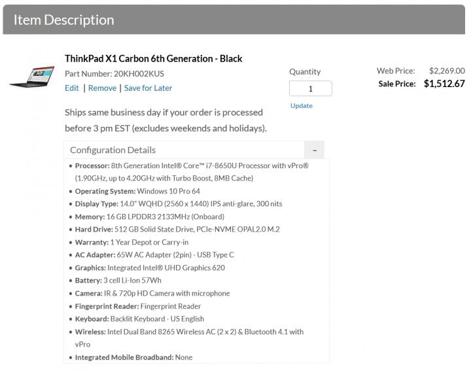Image resolution: width=471 pixels, height=380 pixels.
Task: Select Part Number 20KH002KUS text
Action: (114, 74)
